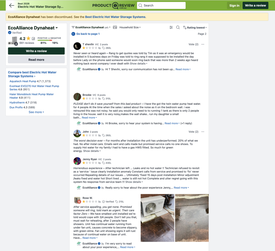This screenshot has width=275, height=251.
Task: Click the search reviews magnifier icon
Action: click(178, 27)
